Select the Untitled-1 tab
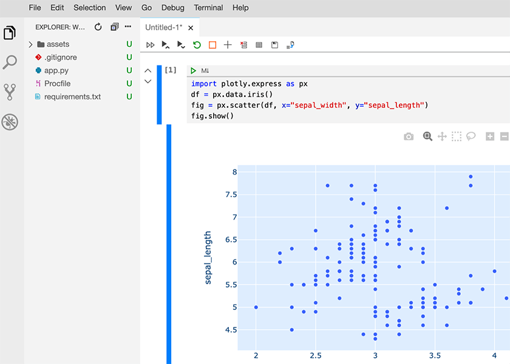The image size is (510, 364). (163, 27)
